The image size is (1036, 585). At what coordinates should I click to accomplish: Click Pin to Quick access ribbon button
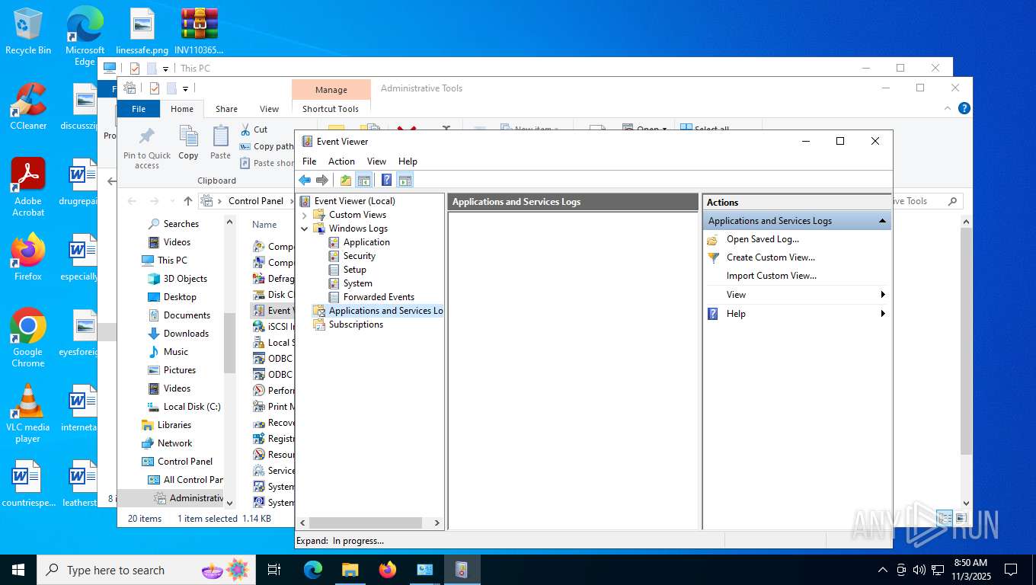point(147,148)
